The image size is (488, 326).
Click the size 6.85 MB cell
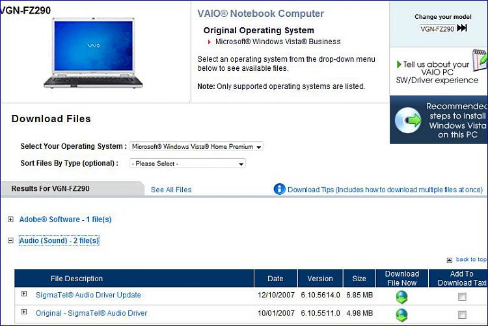359,295
